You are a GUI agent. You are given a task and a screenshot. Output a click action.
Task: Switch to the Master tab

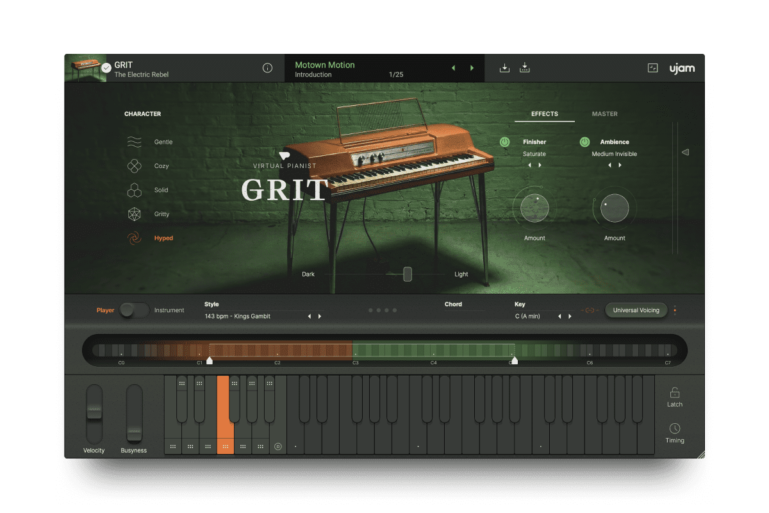point(604,114)
